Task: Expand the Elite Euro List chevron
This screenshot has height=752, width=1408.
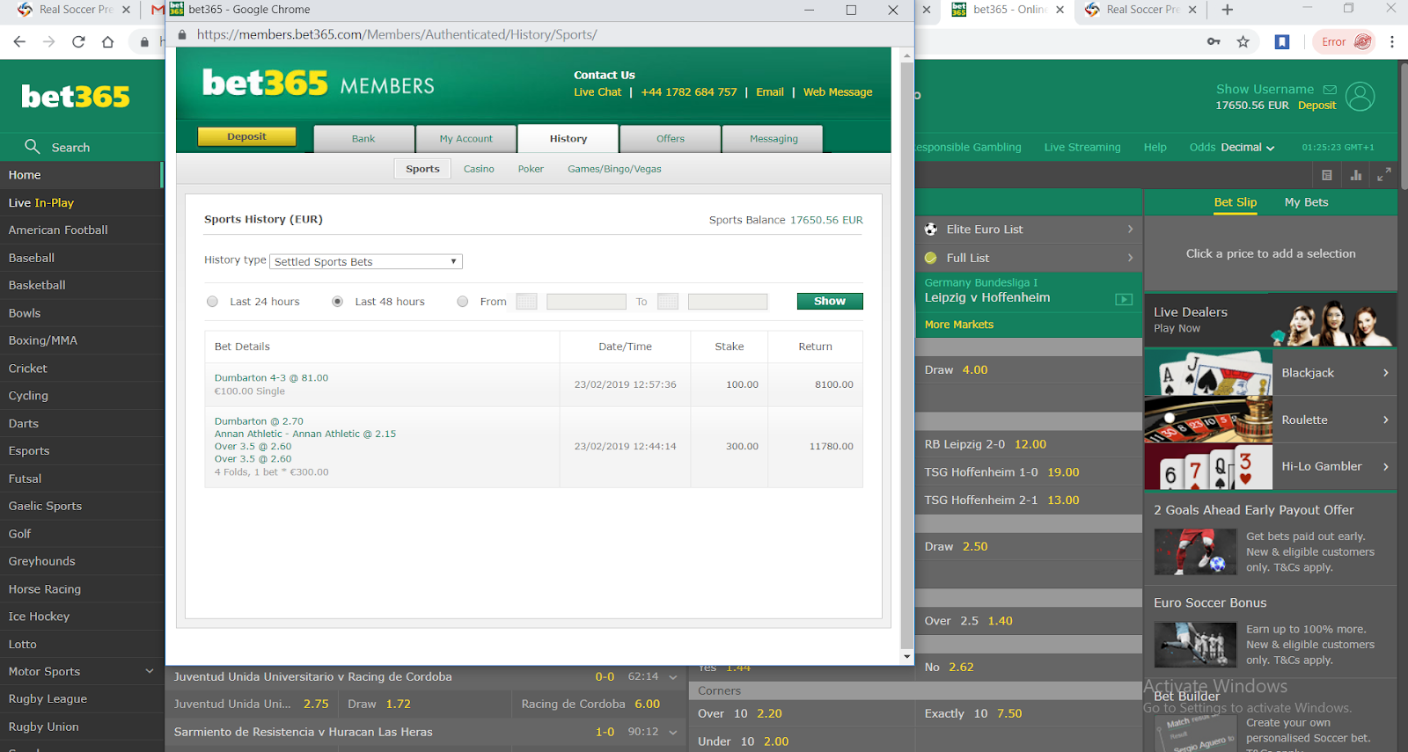Action: (1131, 230)
